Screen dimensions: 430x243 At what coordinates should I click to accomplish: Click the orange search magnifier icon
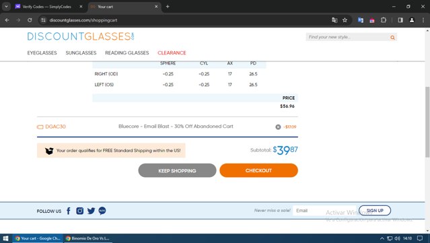pyautogui.click(x=392, y=37)
